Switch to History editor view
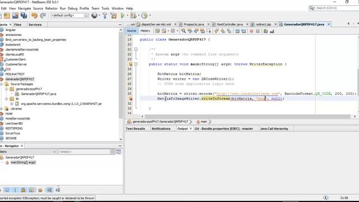 pyautogui.click(x=145, y=31)
